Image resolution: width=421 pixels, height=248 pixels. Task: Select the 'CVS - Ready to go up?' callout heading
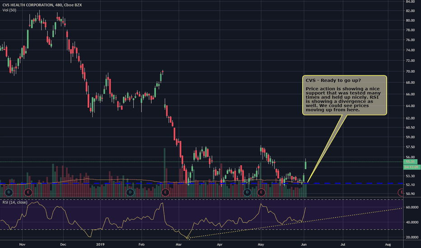click(x=333, y=80)
